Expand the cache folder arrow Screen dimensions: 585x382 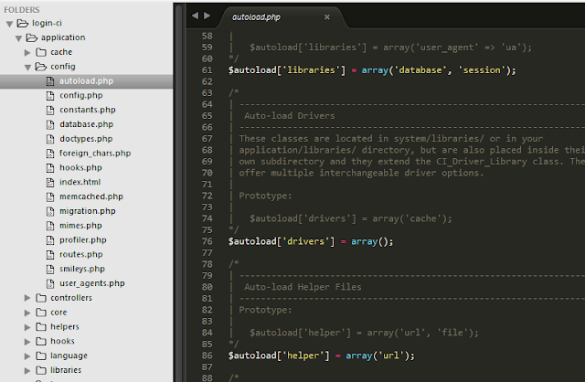[x=27, y=53]
